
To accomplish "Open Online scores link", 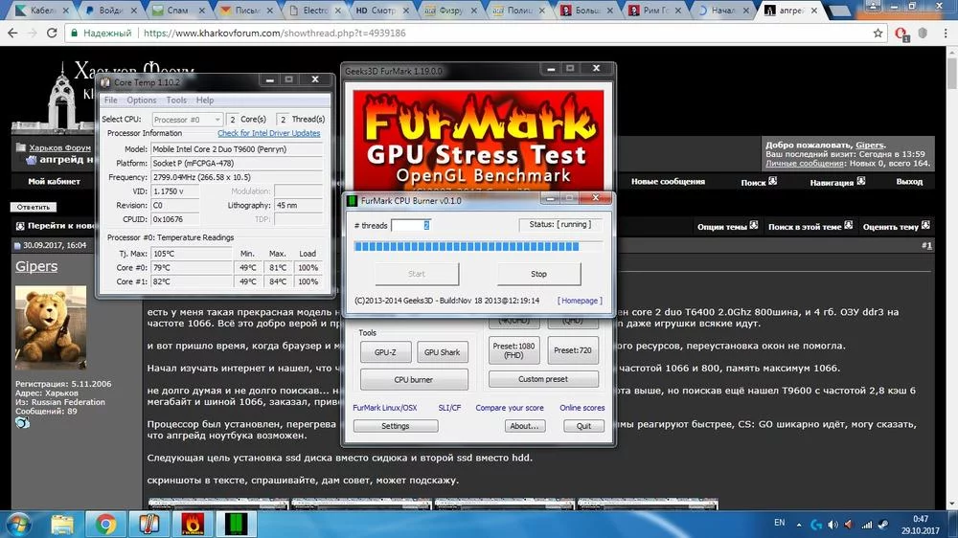I will click(582, 408).
